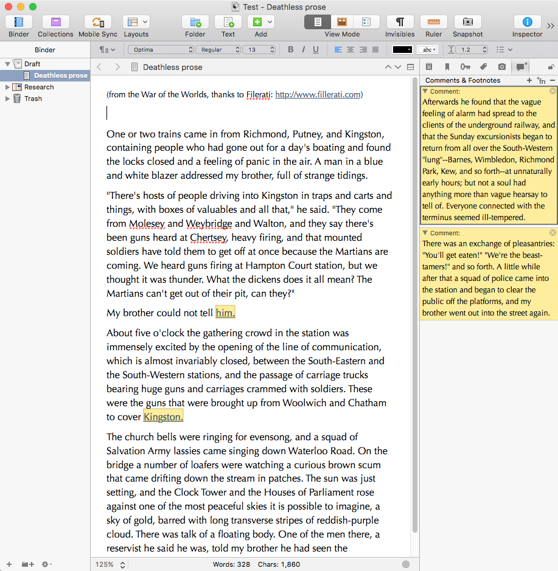The width and height of the screenshot is (558, 571).
Task: Open the fillerati.com hyperlink
Action: click(318, 95)
